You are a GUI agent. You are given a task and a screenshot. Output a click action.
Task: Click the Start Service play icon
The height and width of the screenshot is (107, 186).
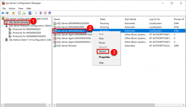coord(36,13)
